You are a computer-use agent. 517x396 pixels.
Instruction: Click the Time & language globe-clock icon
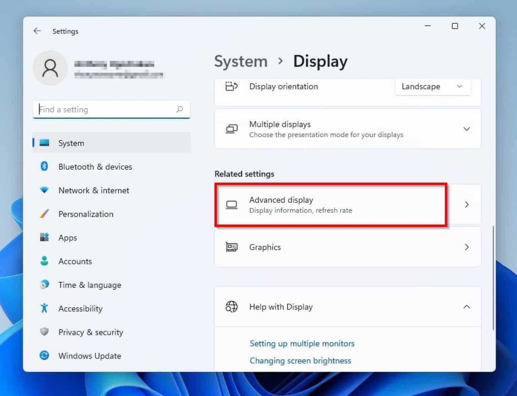pos(44,285)
